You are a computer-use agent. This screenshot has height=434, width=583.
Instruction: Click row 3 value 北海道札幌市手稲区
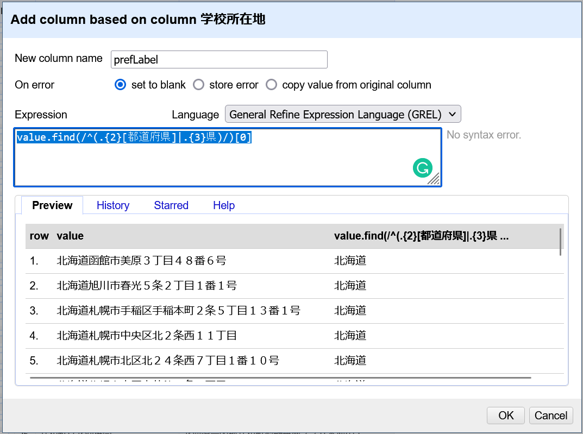(x=178, y=310)
